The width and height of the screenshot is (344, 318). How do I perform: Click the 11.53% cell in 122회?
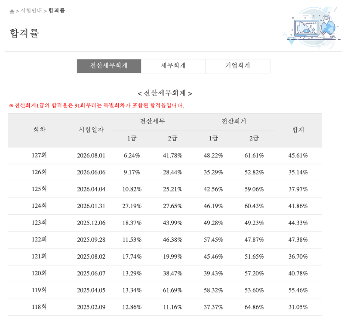[x=132, y=240]
